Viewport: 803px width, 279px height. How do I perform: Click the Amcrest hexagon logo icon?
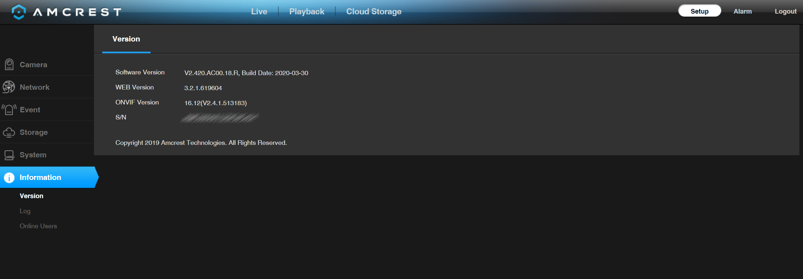tap(19, 12)
